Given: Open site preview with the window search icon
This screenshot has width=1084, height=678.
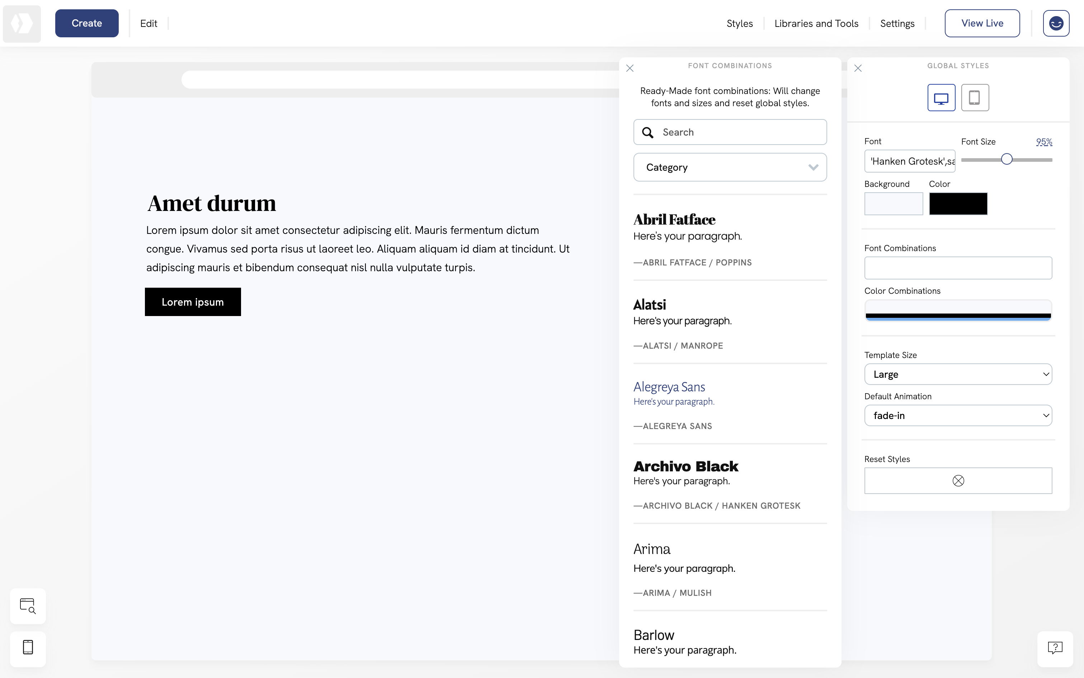Looking at the screenshot, I should [28, 606].
